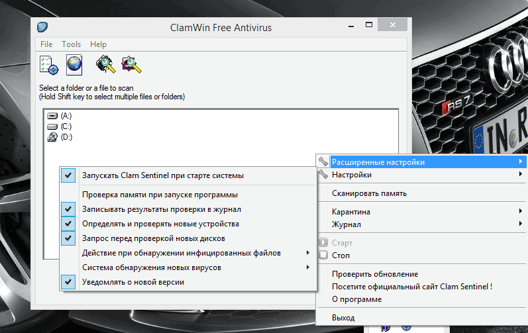Image resolution: width=528 pixels, height=333 pixels.
Task: Click the globe icon to update virus database
Action: tap(74, 65)
